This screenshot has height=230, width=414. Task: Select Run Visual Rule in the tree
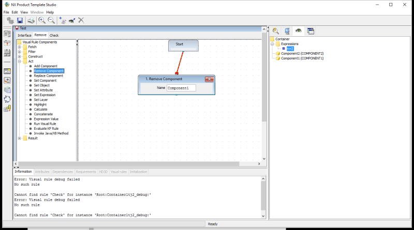pyautogui.click(x=45, y=124)
